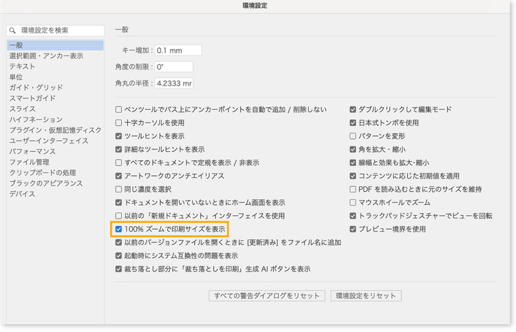Uncheck ツールヒントを表示
516x332 pixels.
[x=118, y=136]
